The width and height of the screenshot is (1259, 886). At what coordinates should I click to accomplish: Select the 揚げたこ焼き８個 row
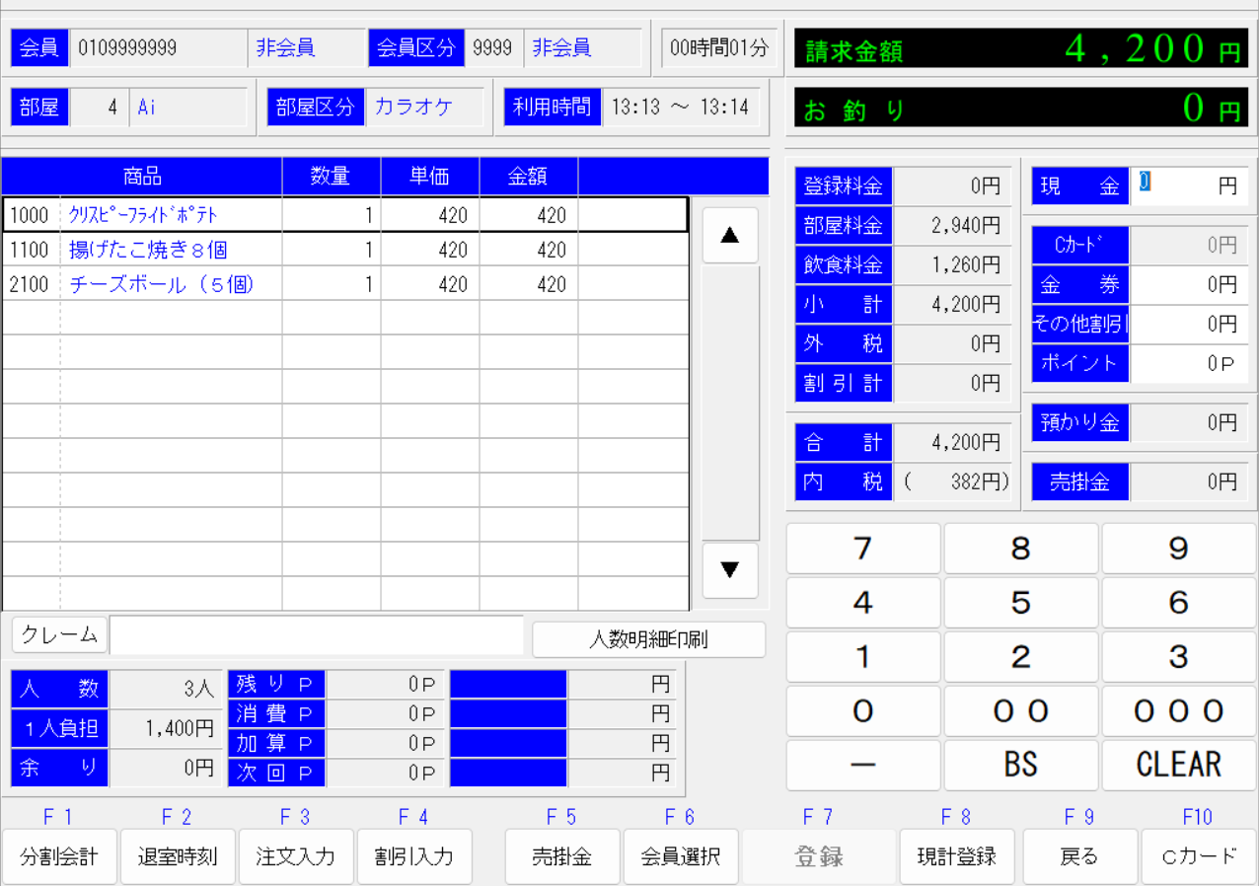(x=345, y=250)
